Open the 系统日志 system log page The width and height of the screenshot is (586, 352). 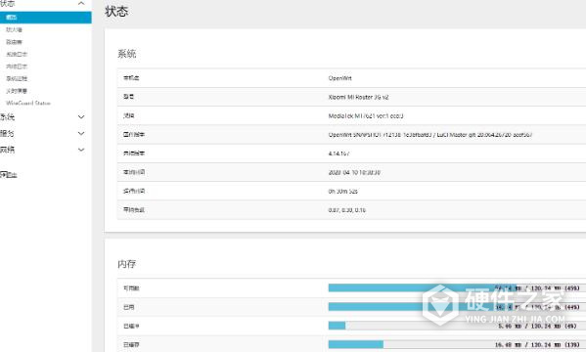17,54
